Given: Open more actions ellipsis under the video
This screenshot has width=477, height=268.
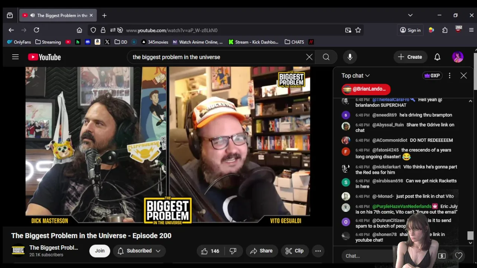Looking at the screenshot, I should (318, 251).
